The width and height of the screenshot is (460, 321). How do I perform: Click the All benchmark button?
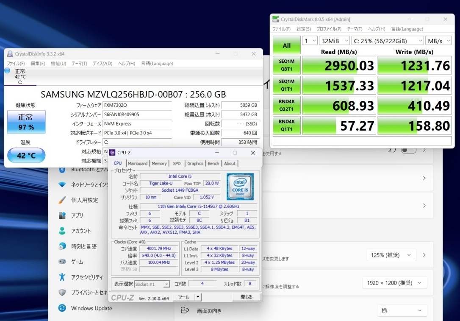pyautogui.click(x=287, y=45)
